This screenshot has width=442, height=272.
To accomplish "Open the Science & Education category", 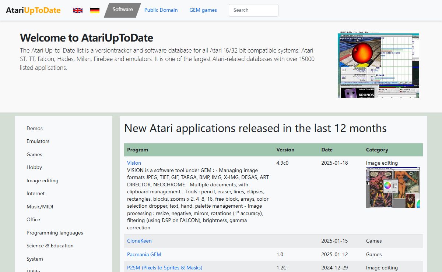I will click(x=50, y=246).
